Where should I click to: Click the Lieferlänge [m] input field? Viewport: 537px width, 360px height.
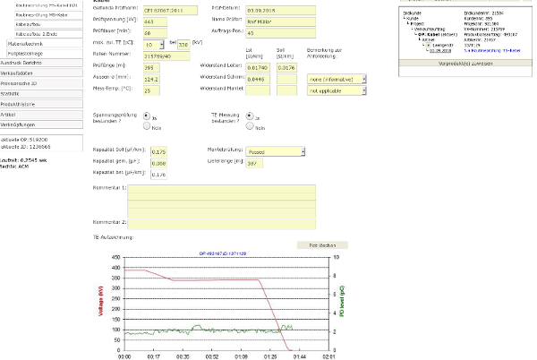click(x=254, y=163)
